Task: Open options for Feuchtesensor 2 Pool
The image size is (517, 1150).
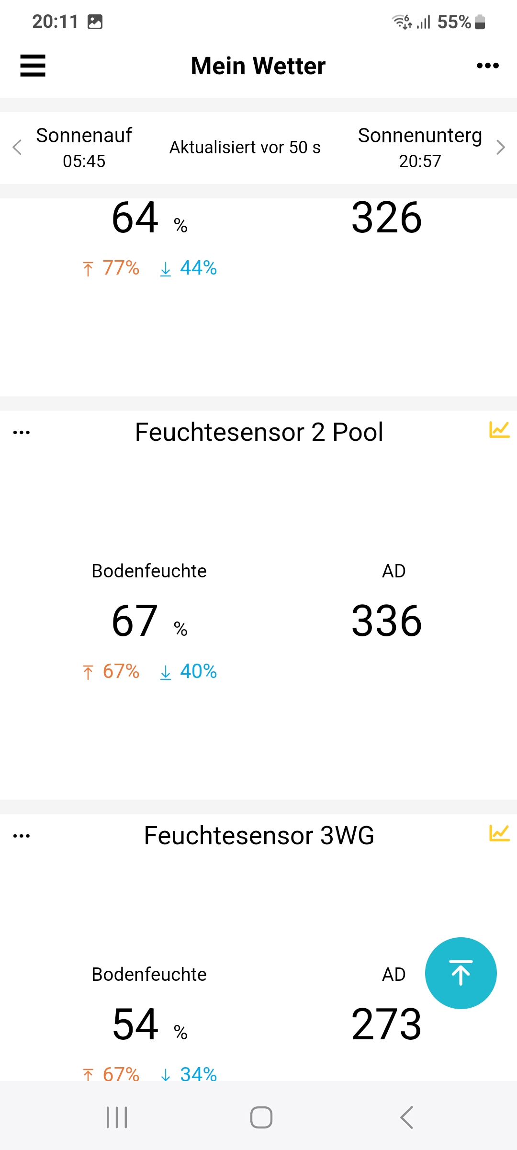Action: click(x=22, y=432)
